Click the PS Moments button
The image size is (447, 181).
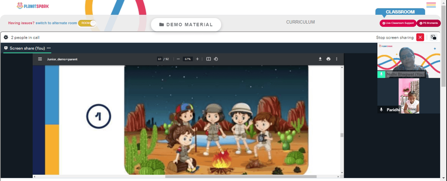429,23
